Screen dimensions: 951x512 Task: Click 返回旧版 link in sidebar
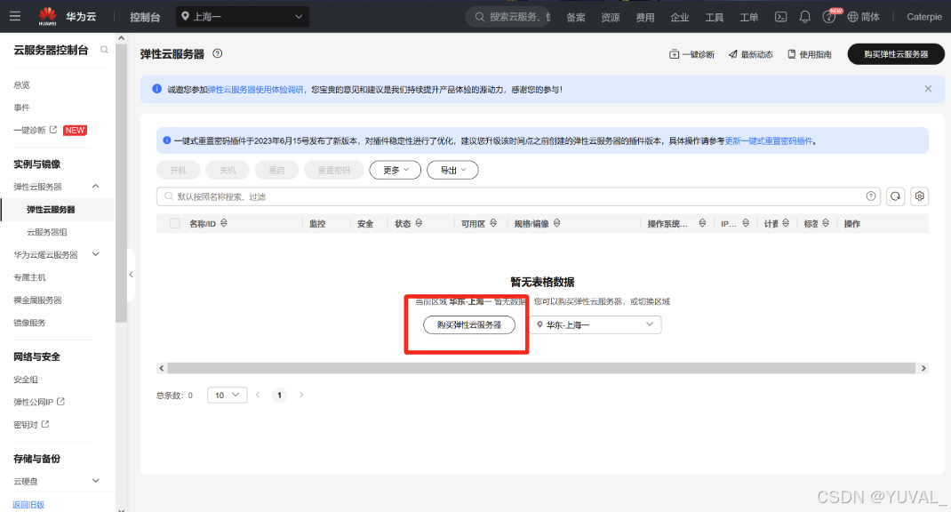pos(28,504)
